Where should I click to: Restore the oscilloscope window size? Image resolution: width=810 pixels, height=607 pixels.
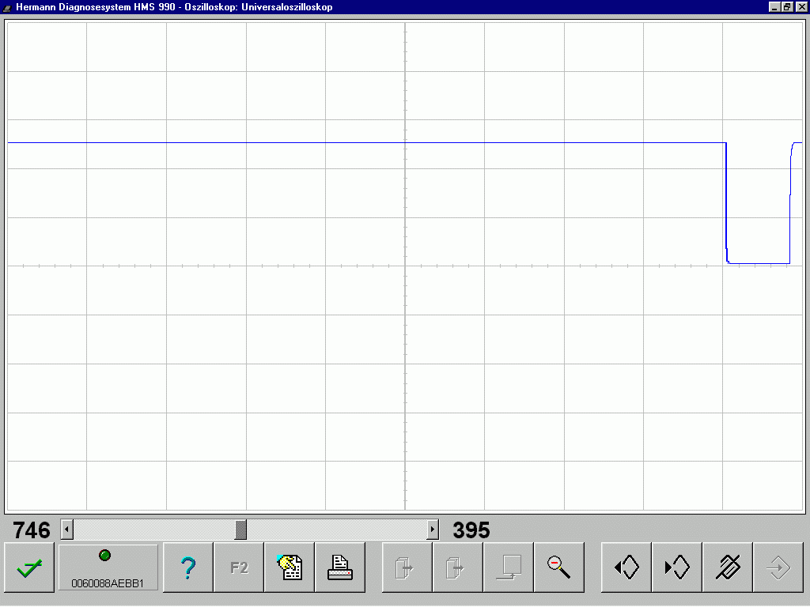coord(787,6)
